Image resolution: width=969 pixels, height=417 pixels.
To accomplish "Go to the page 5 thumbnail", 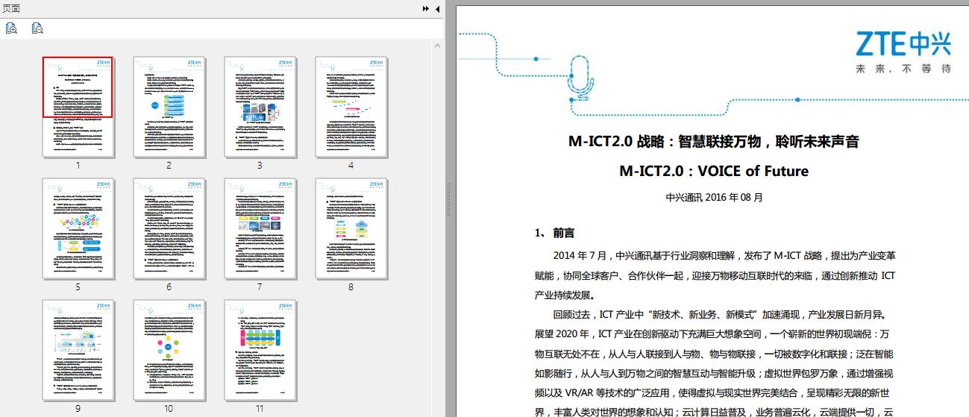I will [78, 228].
